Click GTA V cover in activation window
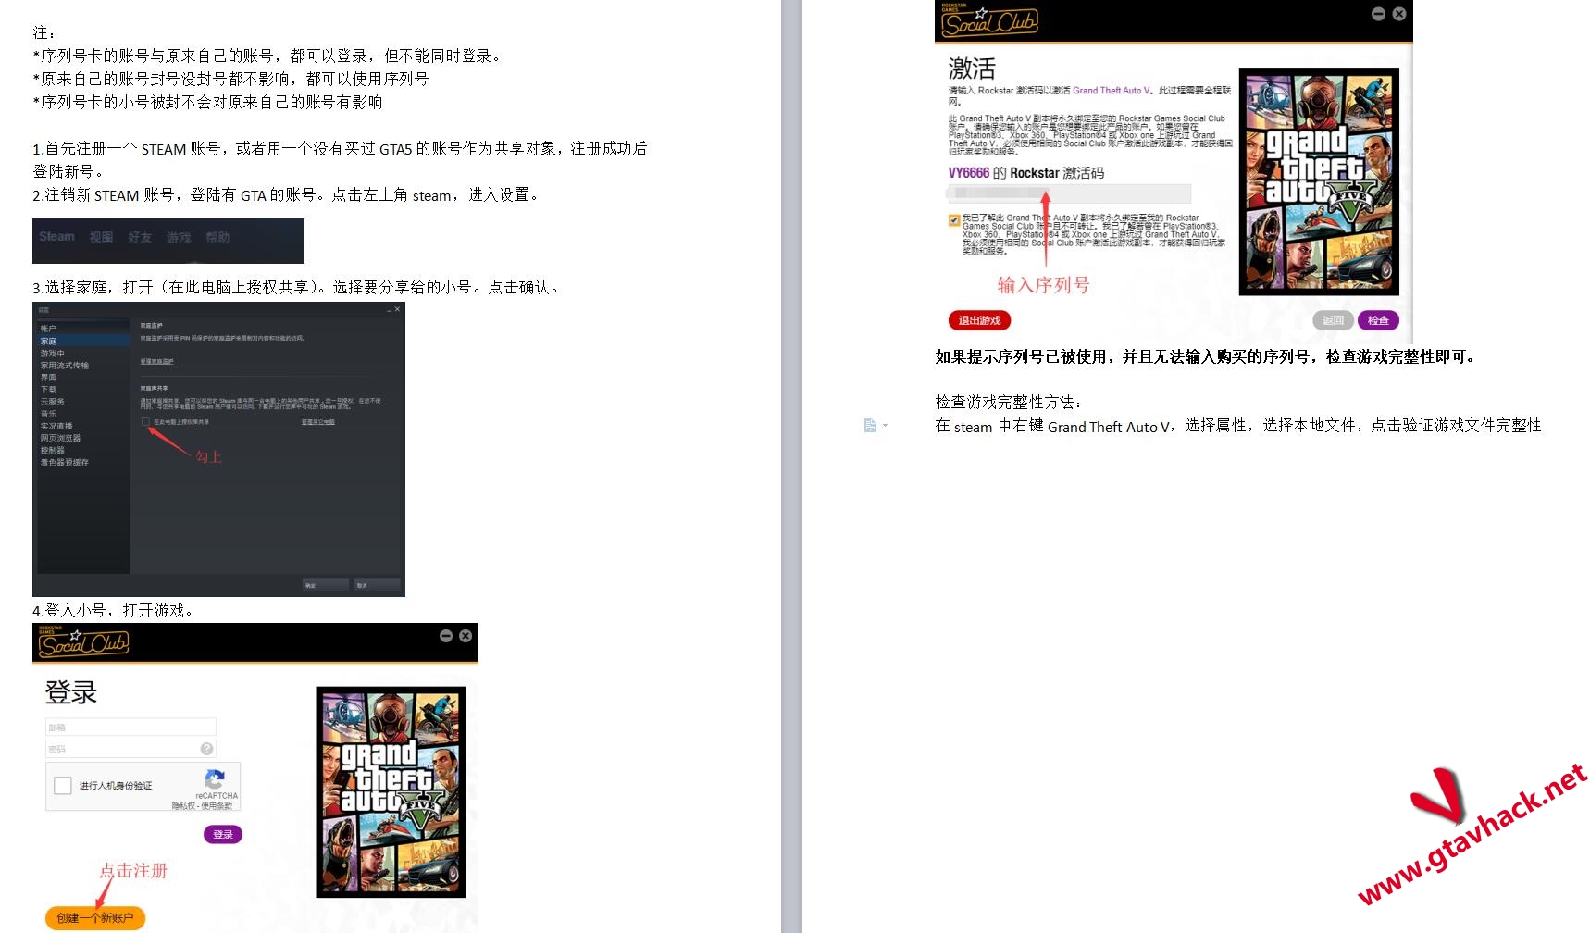The image size is (1590, 933). [1319, 182]
